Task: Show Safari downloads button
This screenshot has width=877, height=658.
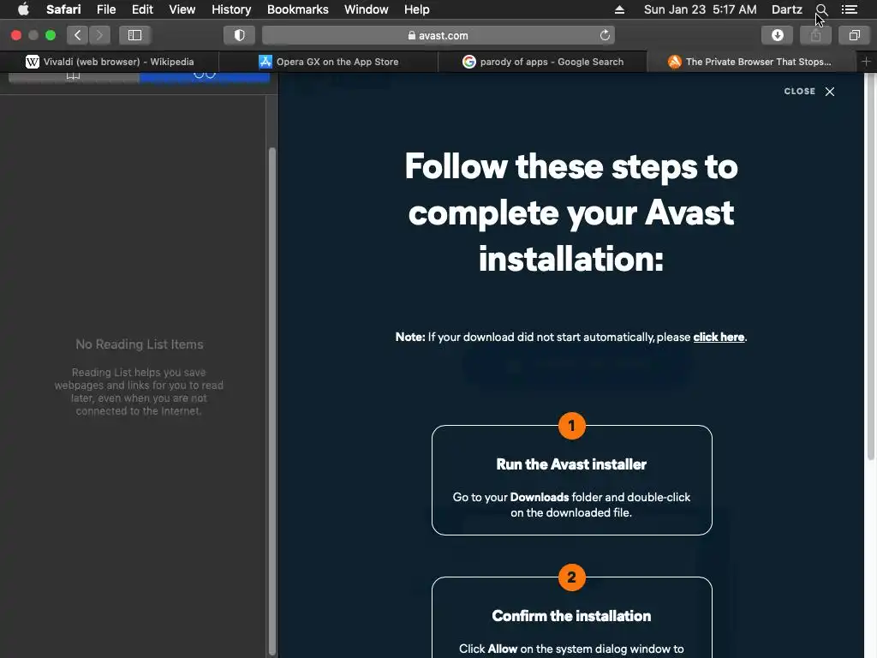Action: pos(777,35)
